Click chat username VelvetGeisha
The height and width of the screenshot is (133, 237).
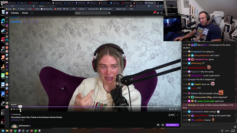coord(203,45)
